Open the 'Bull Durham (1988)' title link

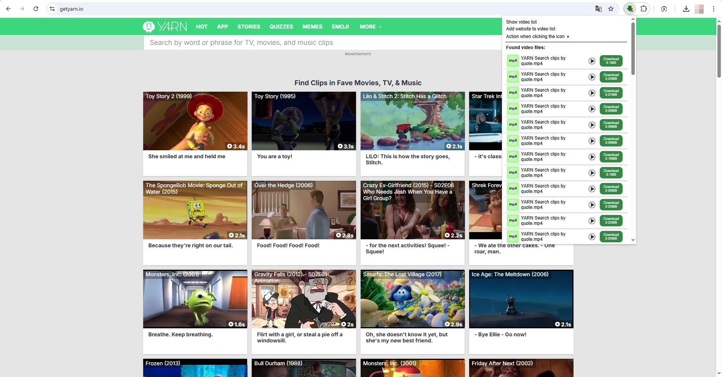click(278, 363)
